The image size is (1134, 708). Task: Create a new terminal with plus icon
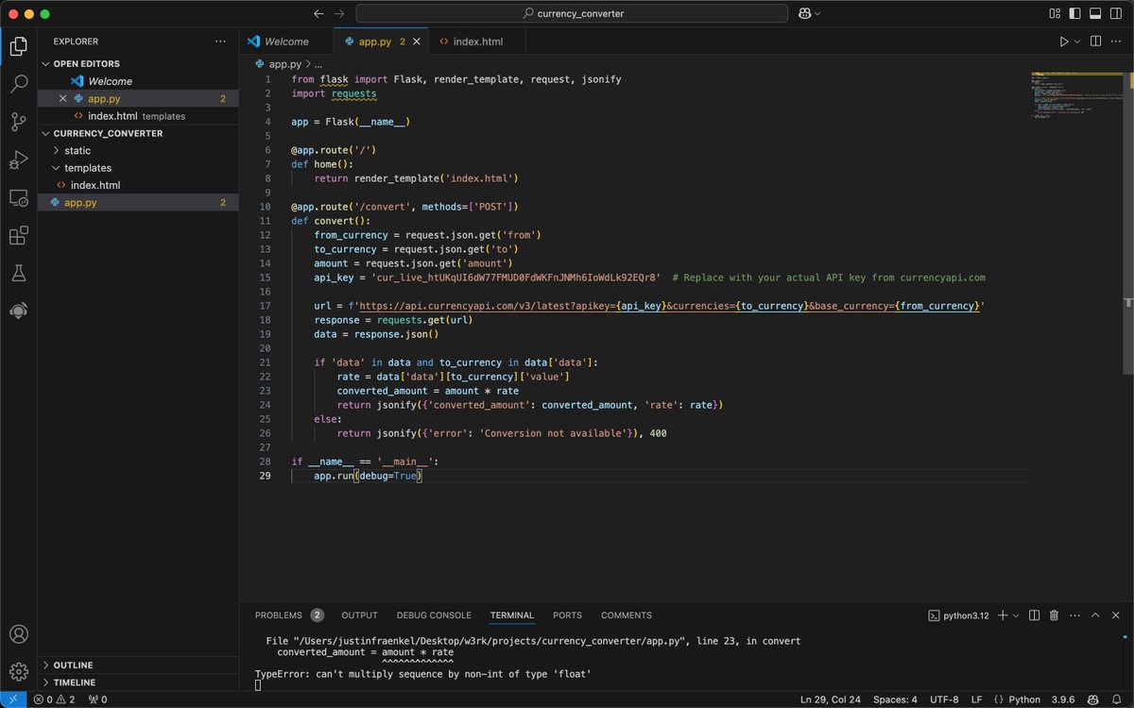[1003, 615]
